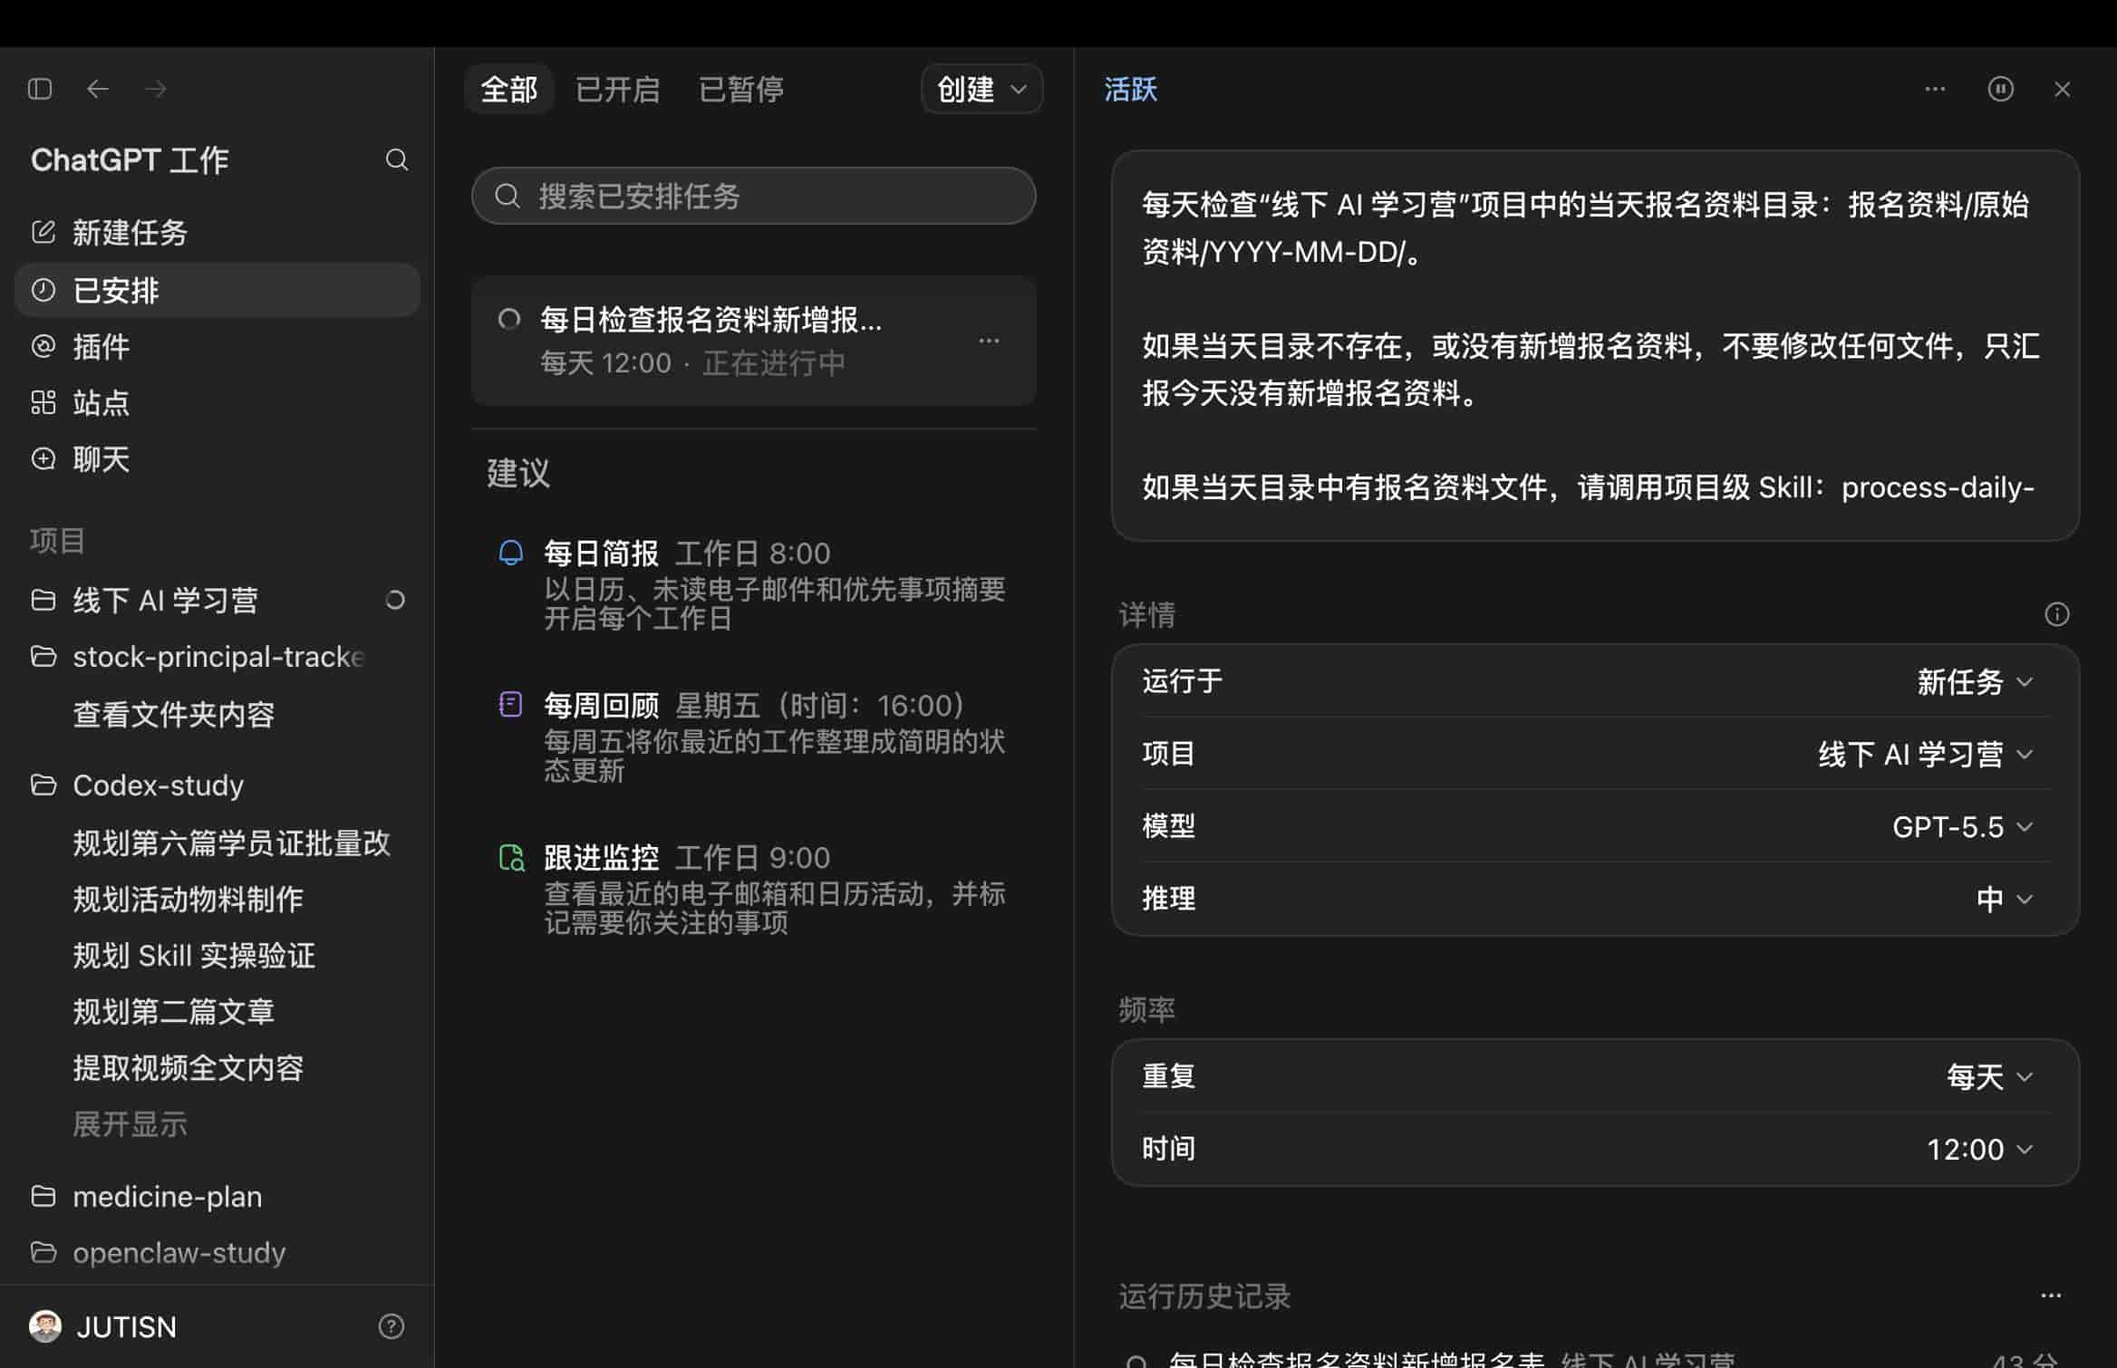Open the 推理 中 dropdown
2117x1368 pixels.
tap(2005, 899)
